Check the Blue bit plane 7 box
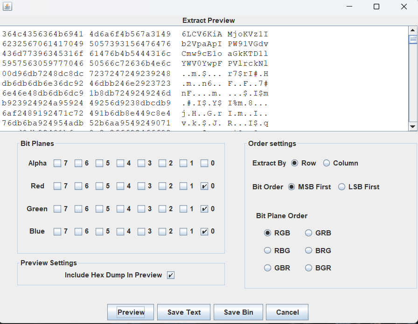 [x=57, y=232]
